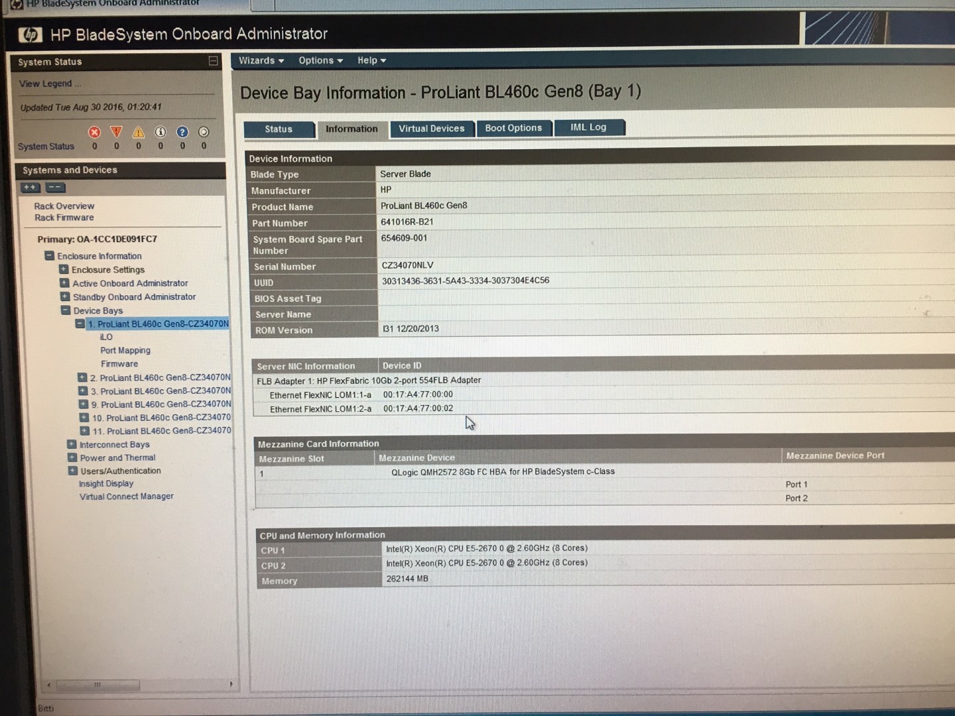The image size is (955, 716).
Task: Click the blue question mark status icon
Action: tap(182, 132)
